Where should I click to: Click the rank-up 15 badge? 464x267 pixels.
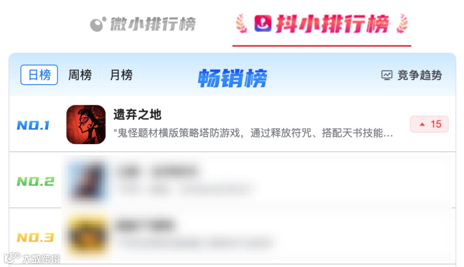[429, 124]
